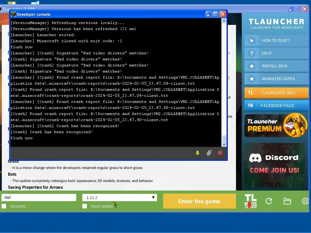
Task: Open TL Mods icon
Action: point(251,201)
